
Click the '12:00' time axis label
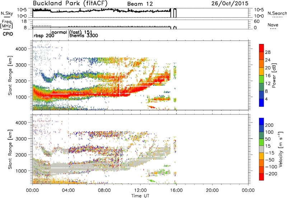[x=140, y=190]
